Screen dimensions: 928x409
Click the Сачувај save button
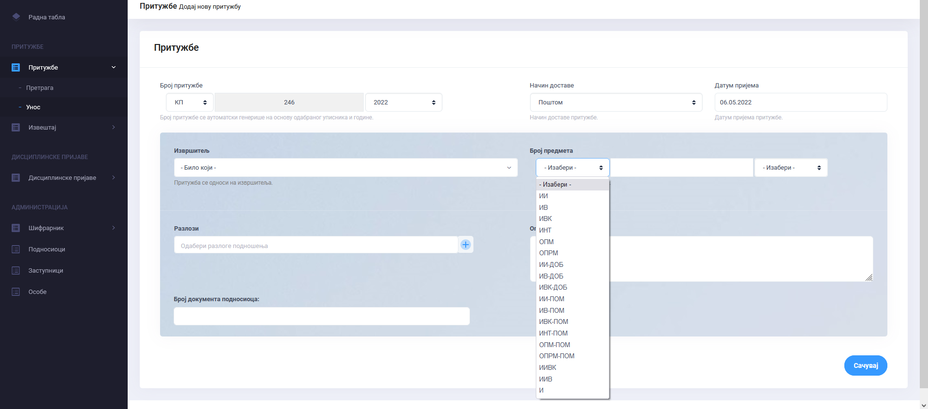click(x=865, y=365)
